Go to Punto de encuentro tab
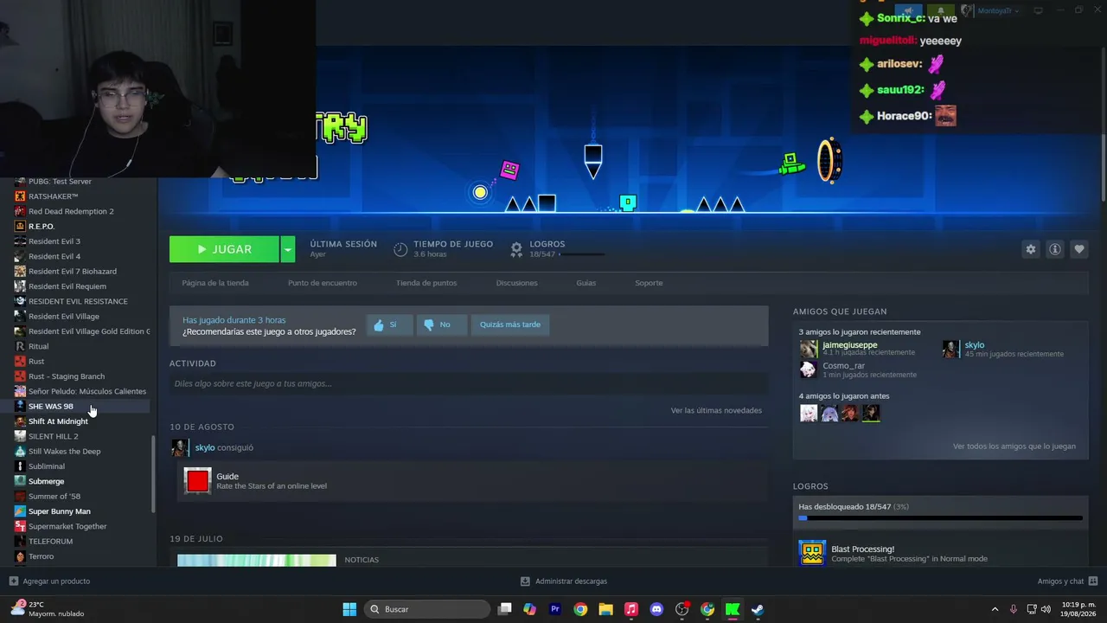The width and height of the screenshot is (1107, 623). [323, 283]
